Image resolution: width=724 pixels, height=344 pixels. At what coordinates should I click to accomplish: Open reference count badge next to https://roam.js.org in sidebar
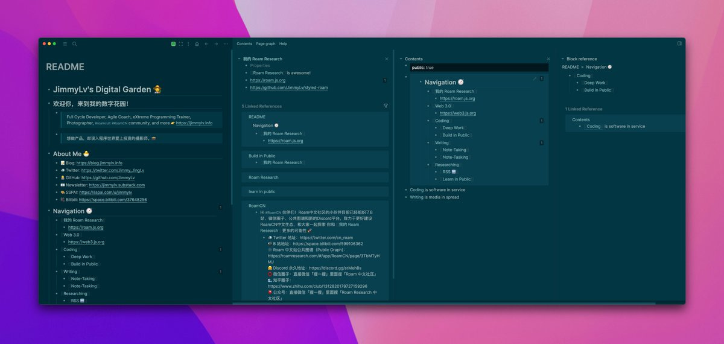[385, 80]
